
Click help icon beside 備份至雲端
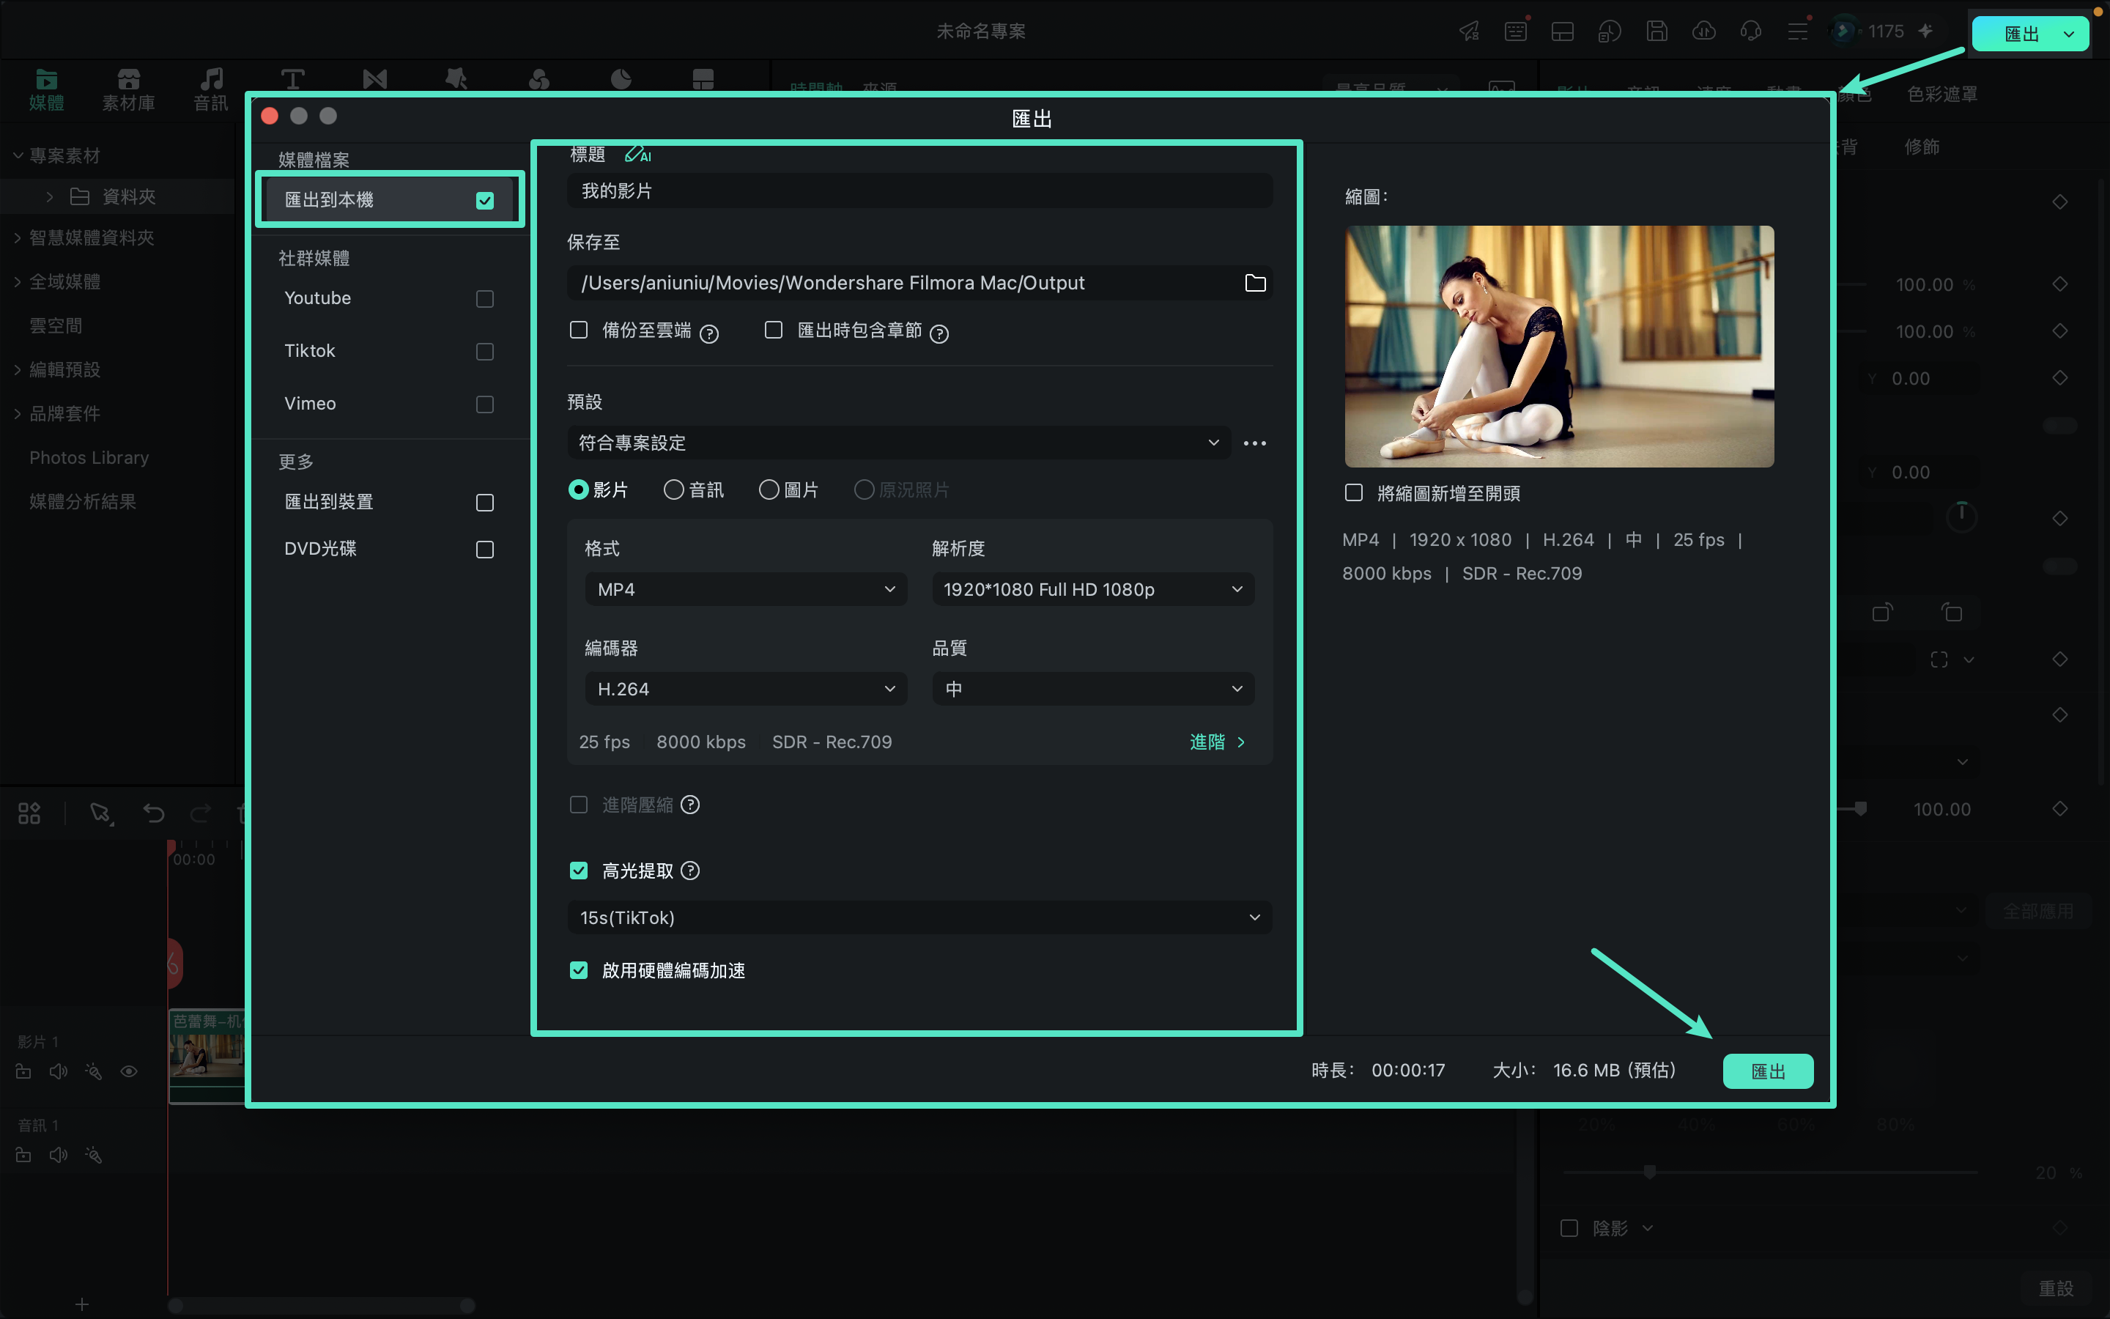(x=710, y=333)
